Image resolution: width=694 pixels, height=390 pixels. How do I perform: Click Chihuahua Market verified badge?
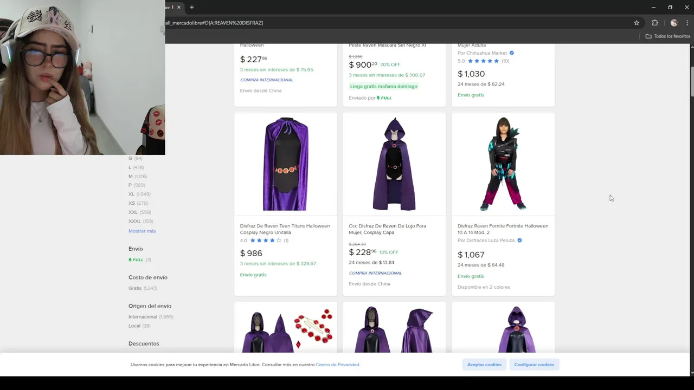(x=512, y=53)
